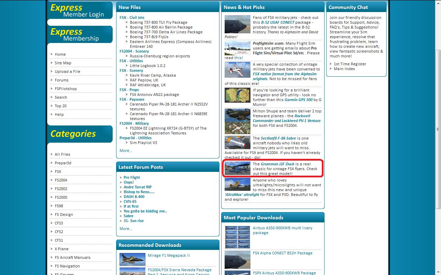Open Andre Turcat RIP forum post

pos(138,187)
